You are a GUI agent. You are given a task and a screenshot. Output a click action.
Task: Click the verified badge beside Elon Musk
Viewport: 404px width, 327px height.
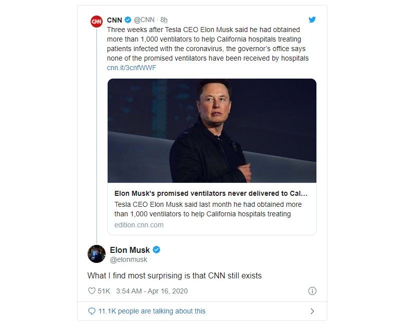click(157, 250)
